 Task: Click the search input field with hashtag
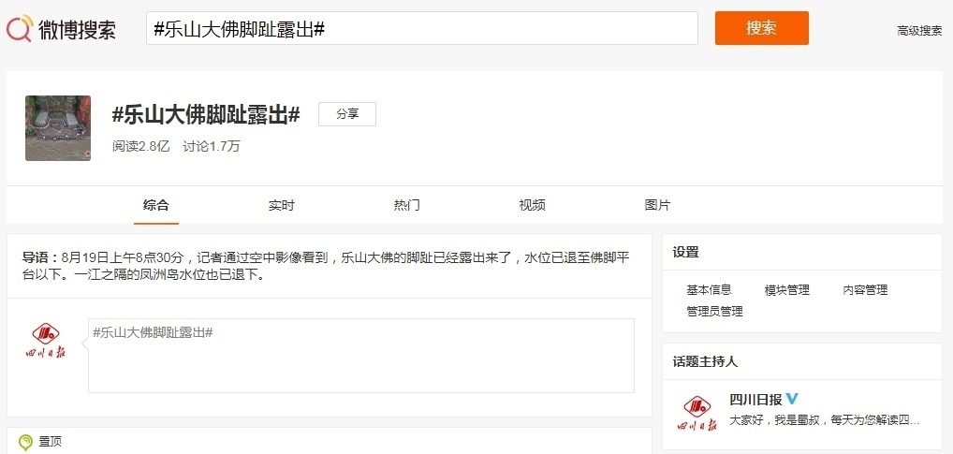click(421, 28)
